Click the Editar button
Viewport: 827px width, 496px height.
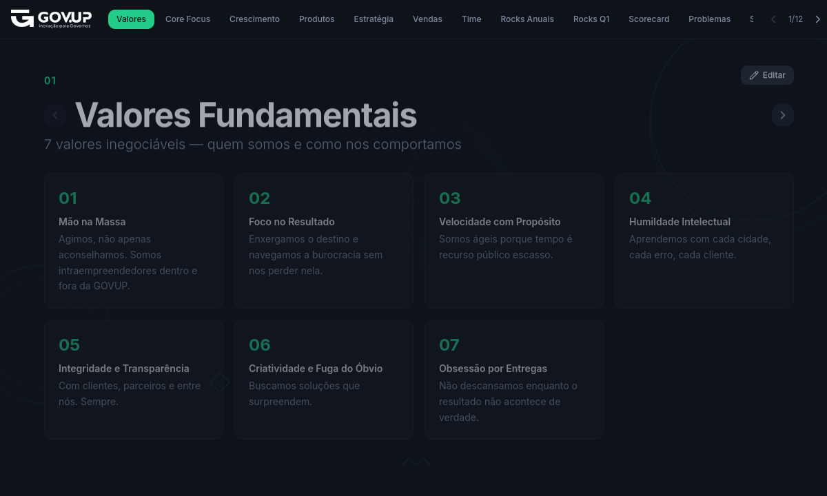pyautogui.click(x=767, y=75)
